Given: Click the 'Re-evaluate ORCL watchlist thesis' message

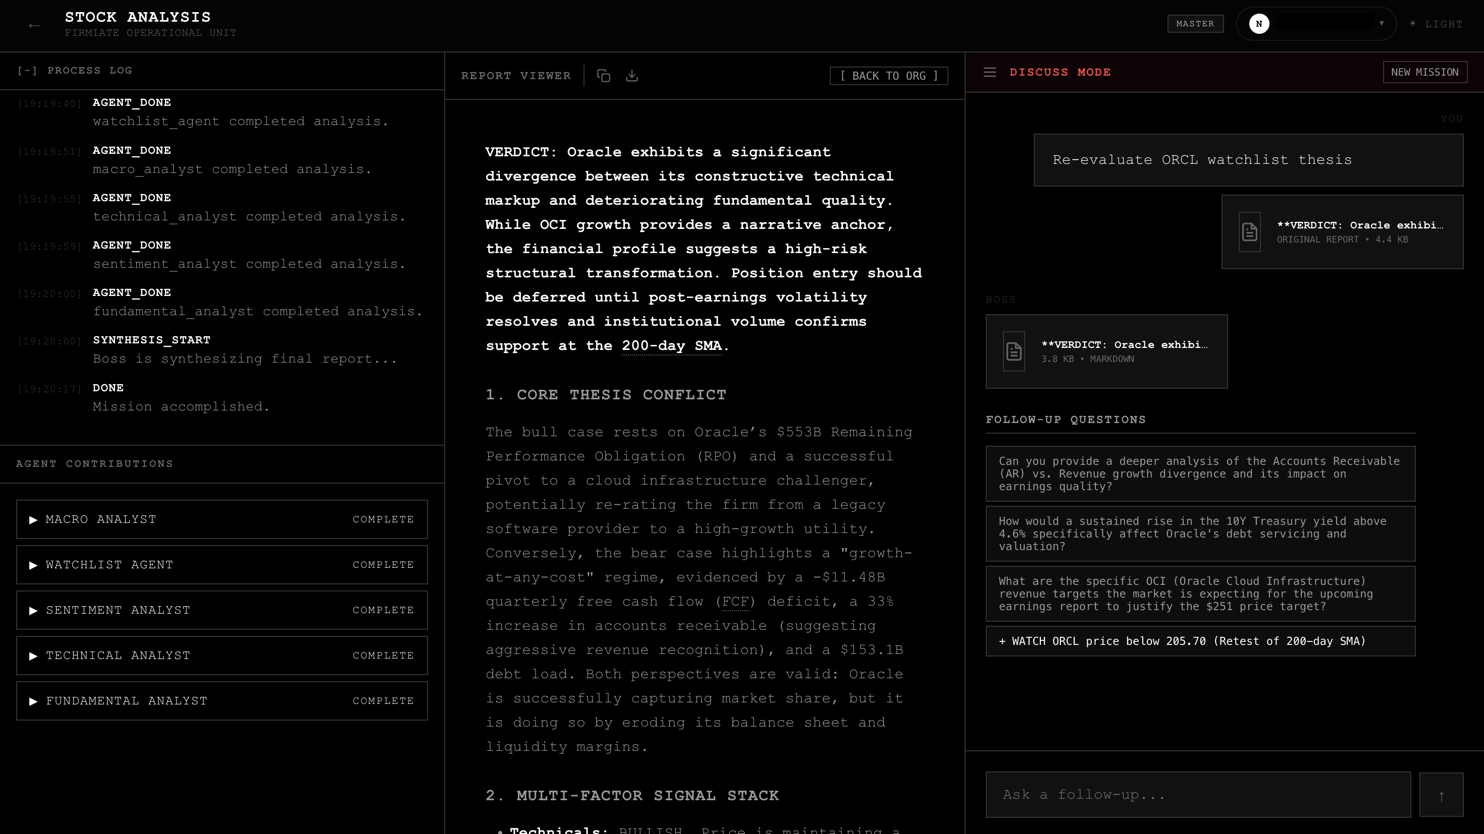Looking at the screenshot, I should [1248, 160].
